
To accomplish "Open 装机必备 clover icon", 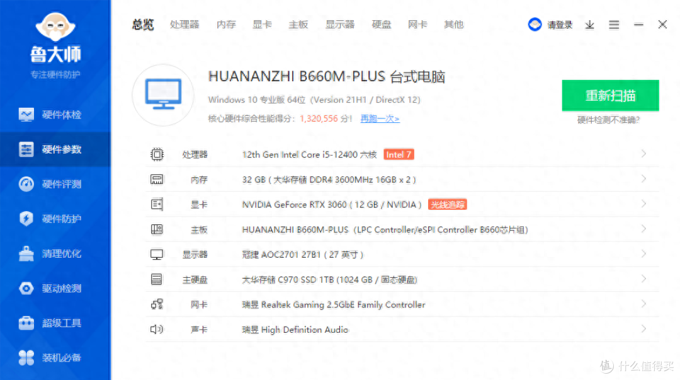I will 26,358.
